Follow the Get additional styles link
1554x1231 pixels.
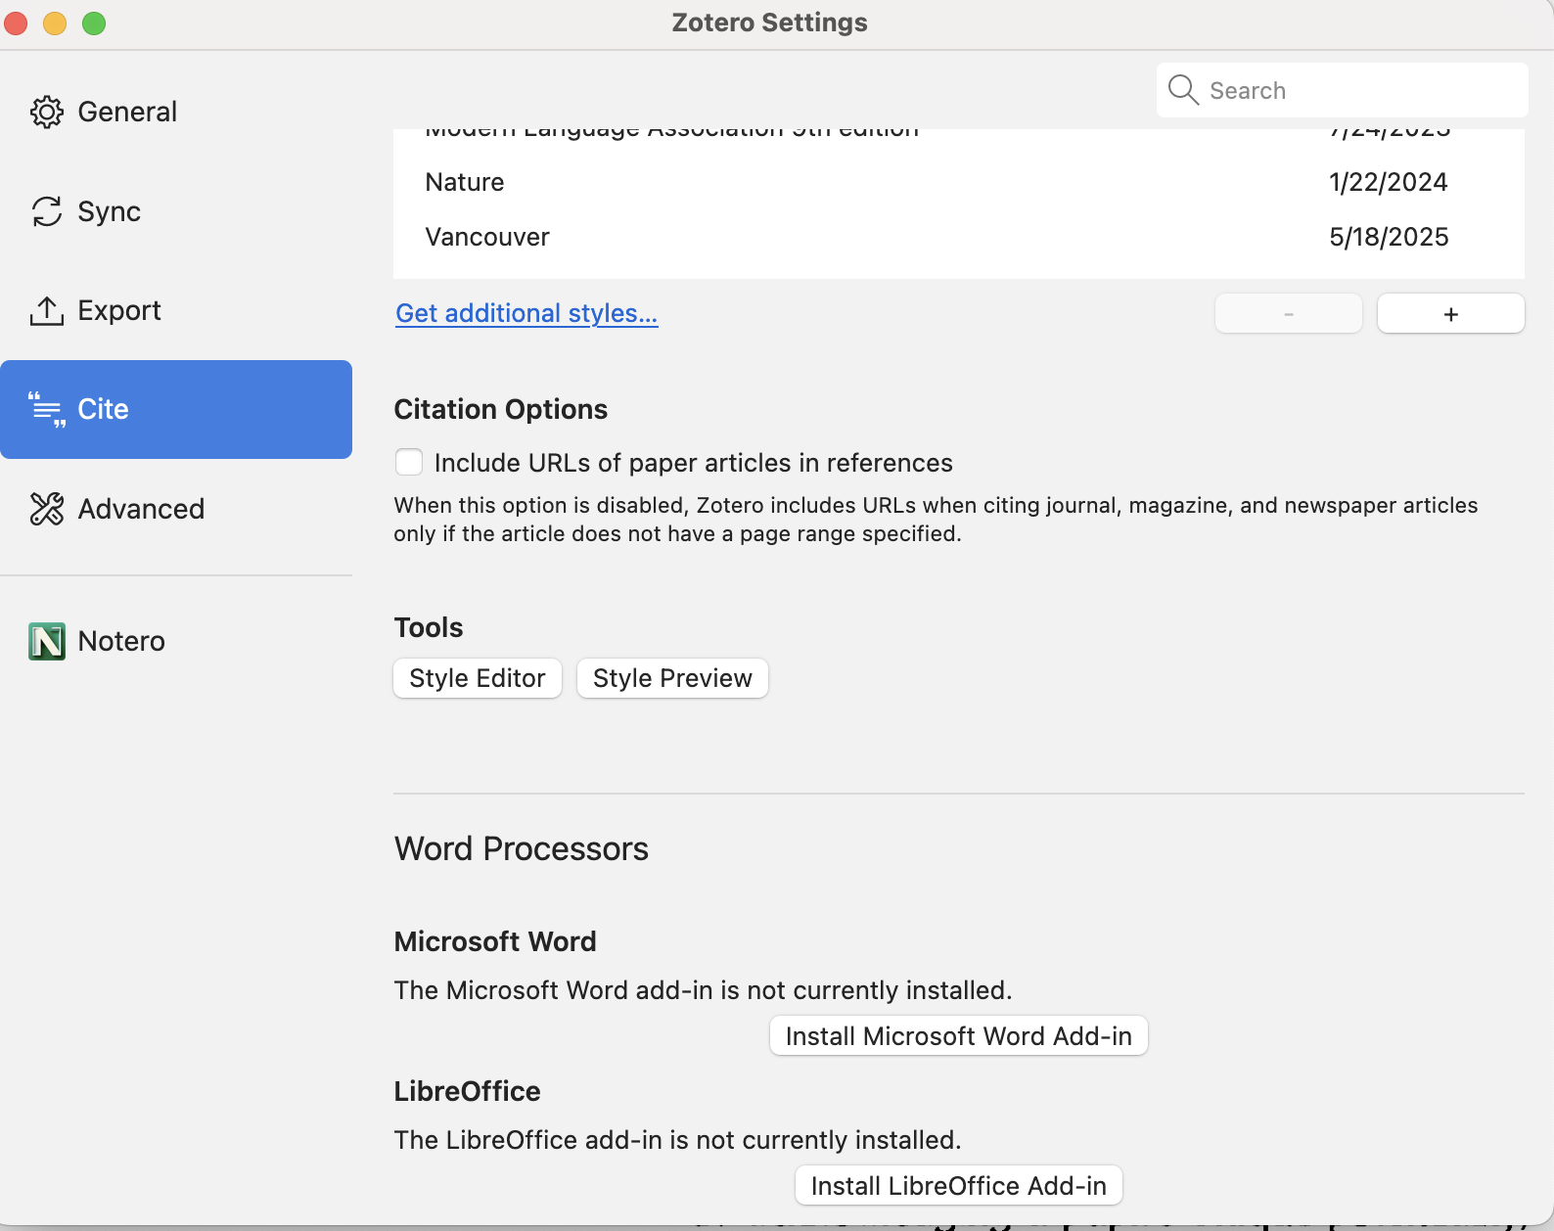pyautogui.click(x=526, y=313)
